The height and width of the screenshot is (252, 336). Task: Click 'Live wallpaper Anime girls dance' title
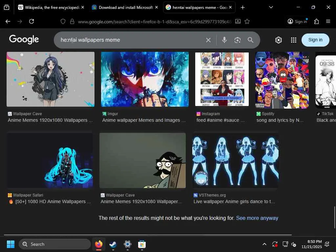pos(234,202)
